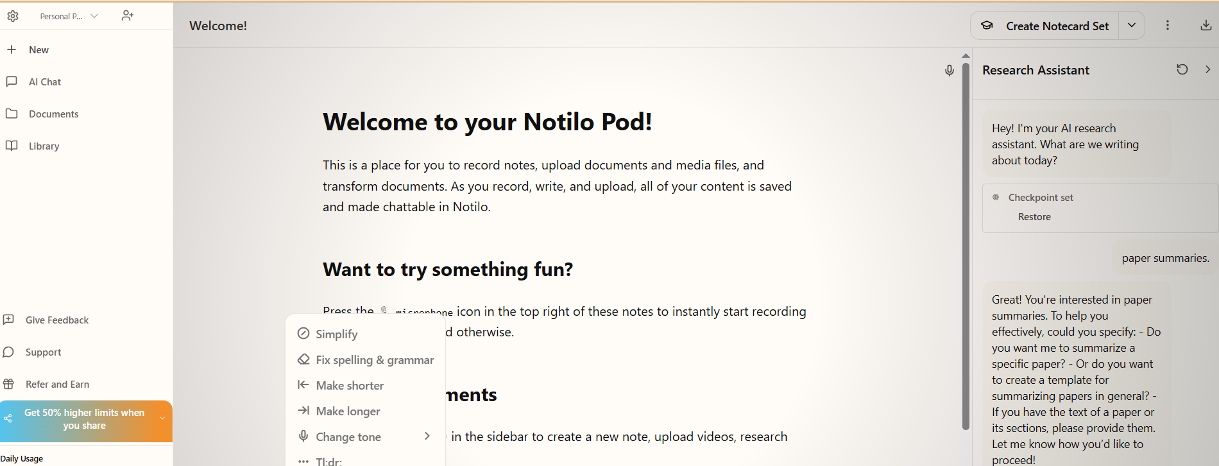Collapse the Research Assistant panel arrow
Screen dimensions: 1219x466
tap(1208, 69)
